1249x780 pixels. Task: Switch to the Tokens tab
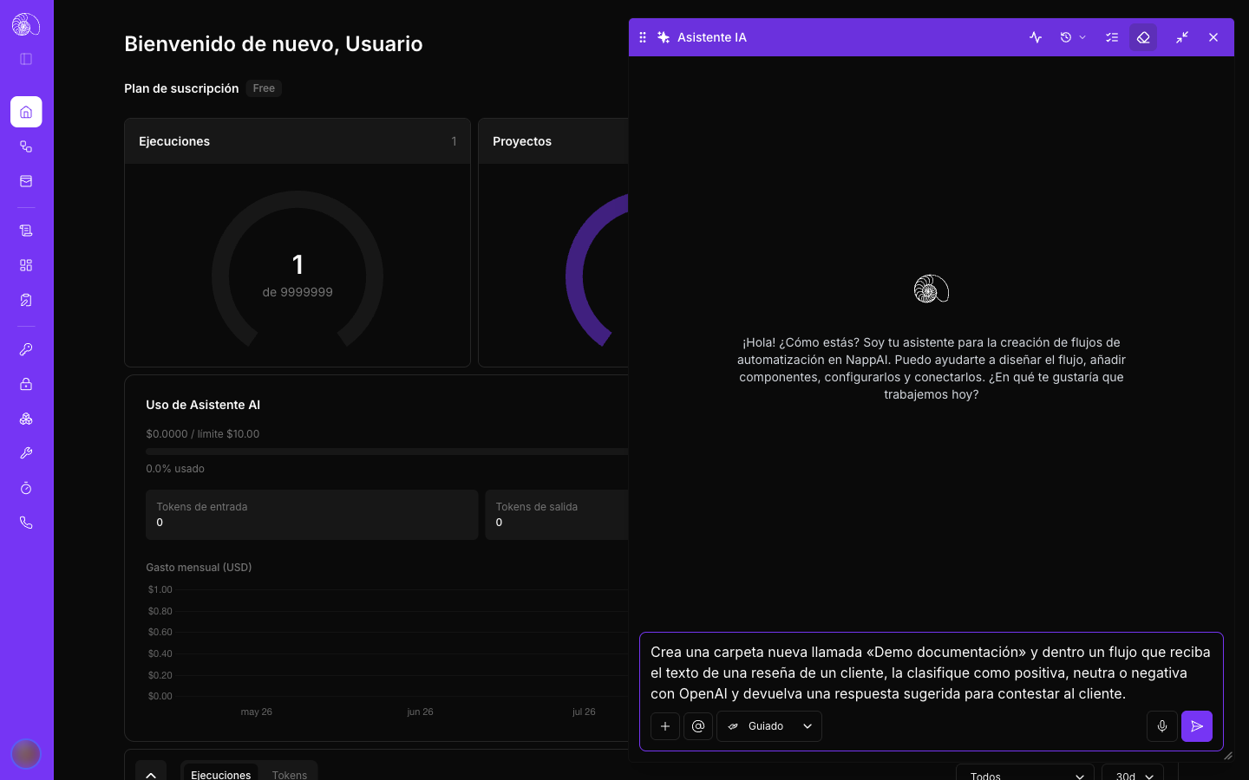point(290,775)
